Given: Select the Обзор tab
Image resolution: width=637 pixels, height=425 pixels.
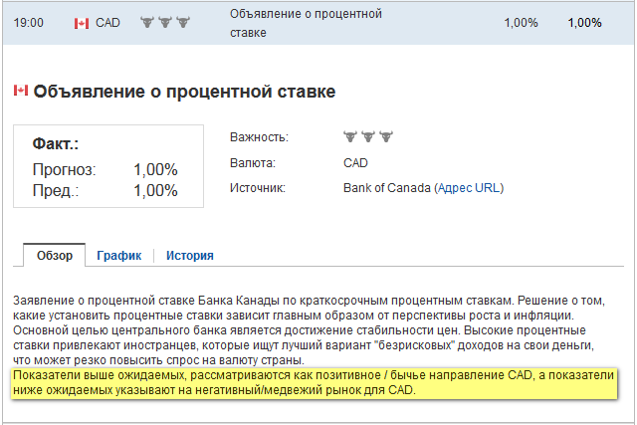Looking at the screenshot, I should click(55, 256).
